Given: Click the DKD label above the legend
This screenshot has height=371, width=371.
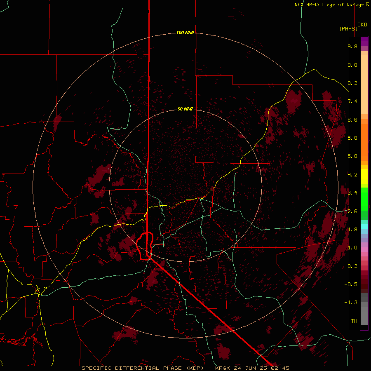Looking at the screenshot, I should pyautogui.click(x=362, y=25).
